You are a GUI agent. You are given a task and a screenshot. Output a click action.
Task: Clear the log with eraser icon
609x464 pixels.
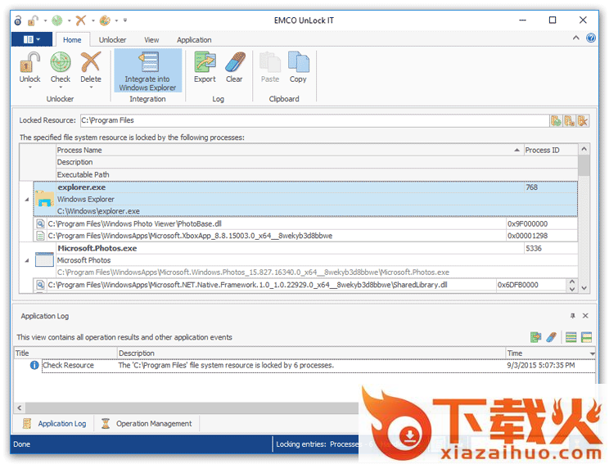point(235,62)
